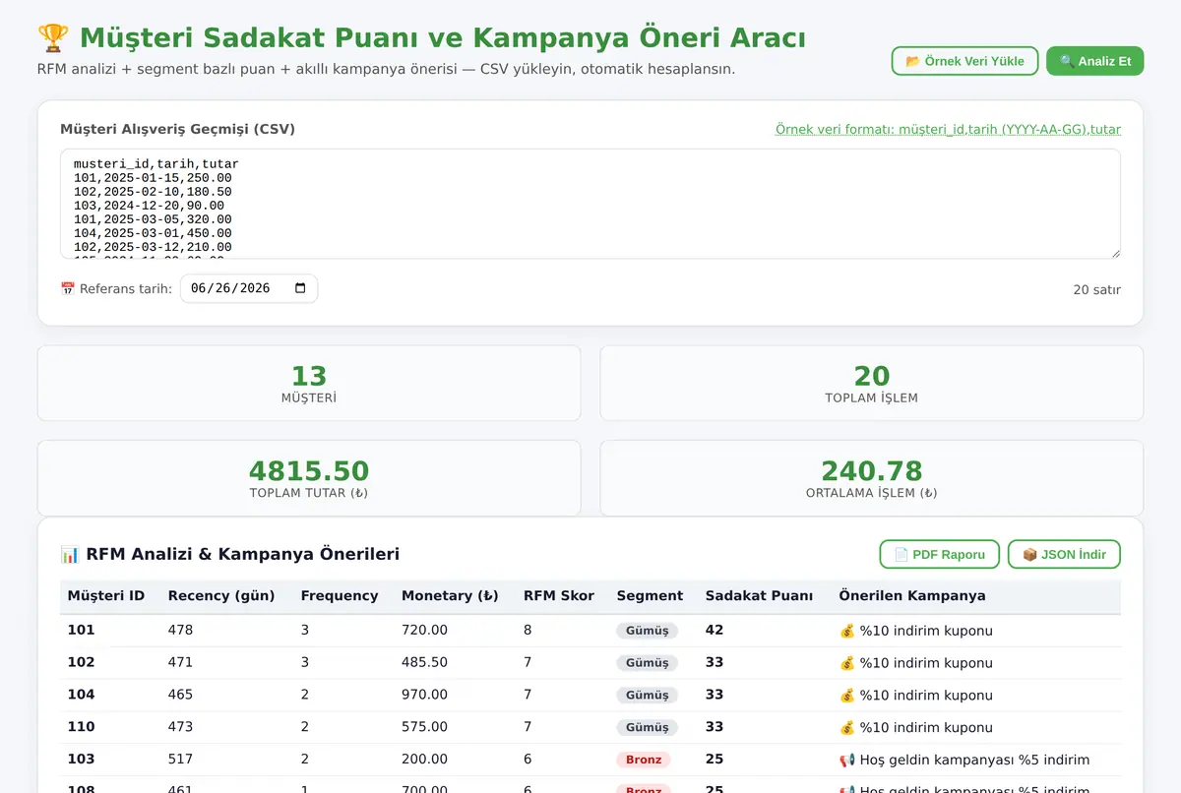
Task: Download the PDF Raporu
Action: [939, 554]
